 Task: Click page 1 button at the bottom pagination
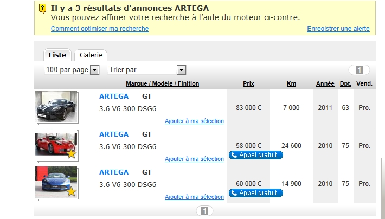coord(204,211)
